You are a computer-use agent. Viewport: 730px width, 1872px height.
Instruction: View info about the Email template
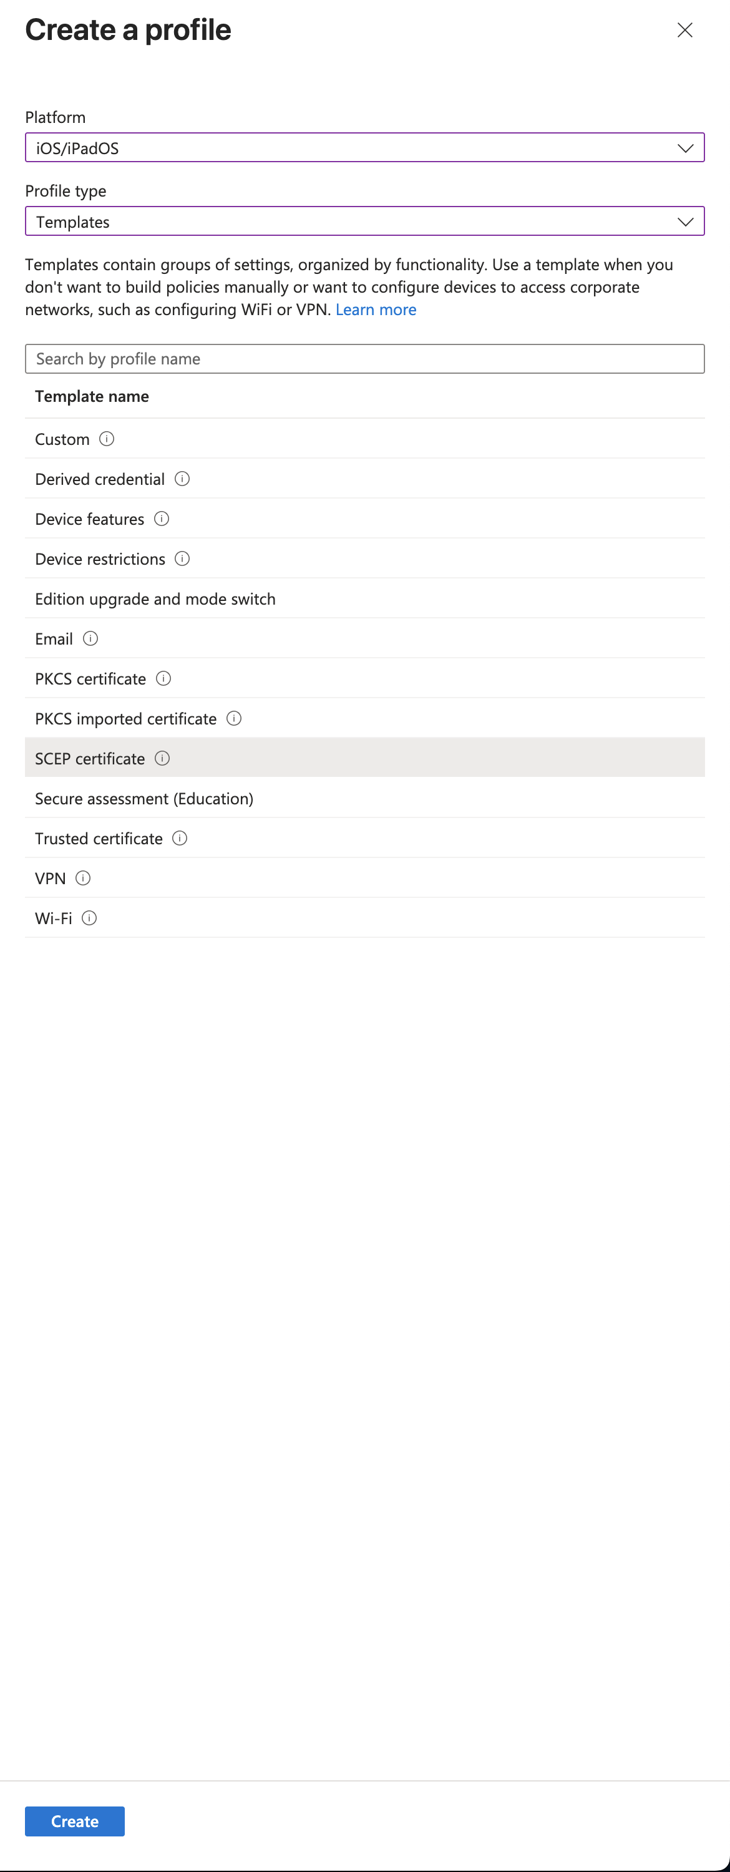[91, 638]
